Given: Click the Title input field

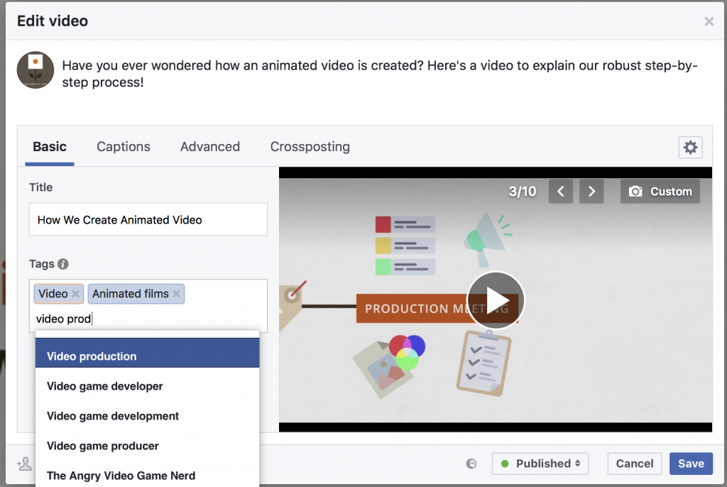Looking at the screenshot, I should click(x=148, y=219).
